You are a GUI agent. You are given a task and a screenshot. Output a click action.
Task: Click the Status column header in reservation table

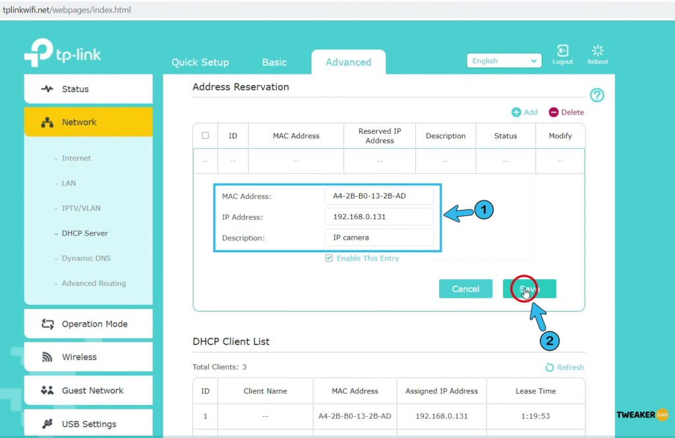506,136
